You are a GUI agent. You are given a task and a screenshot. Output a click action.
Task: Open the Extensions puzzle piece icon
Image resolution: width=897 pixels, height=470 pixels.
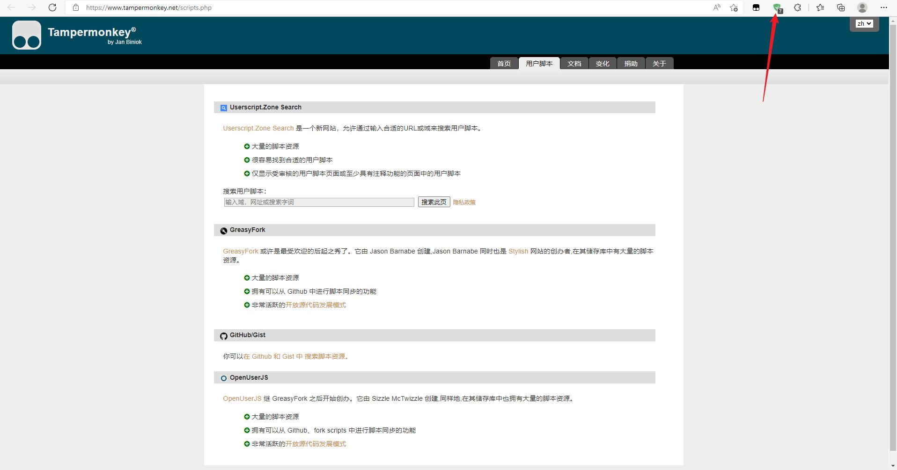[x=798, y=7]
